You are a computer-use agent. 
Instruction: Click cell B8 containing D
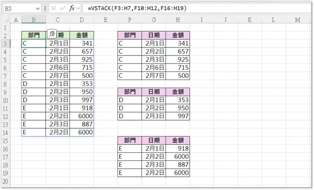coord(34,84)
